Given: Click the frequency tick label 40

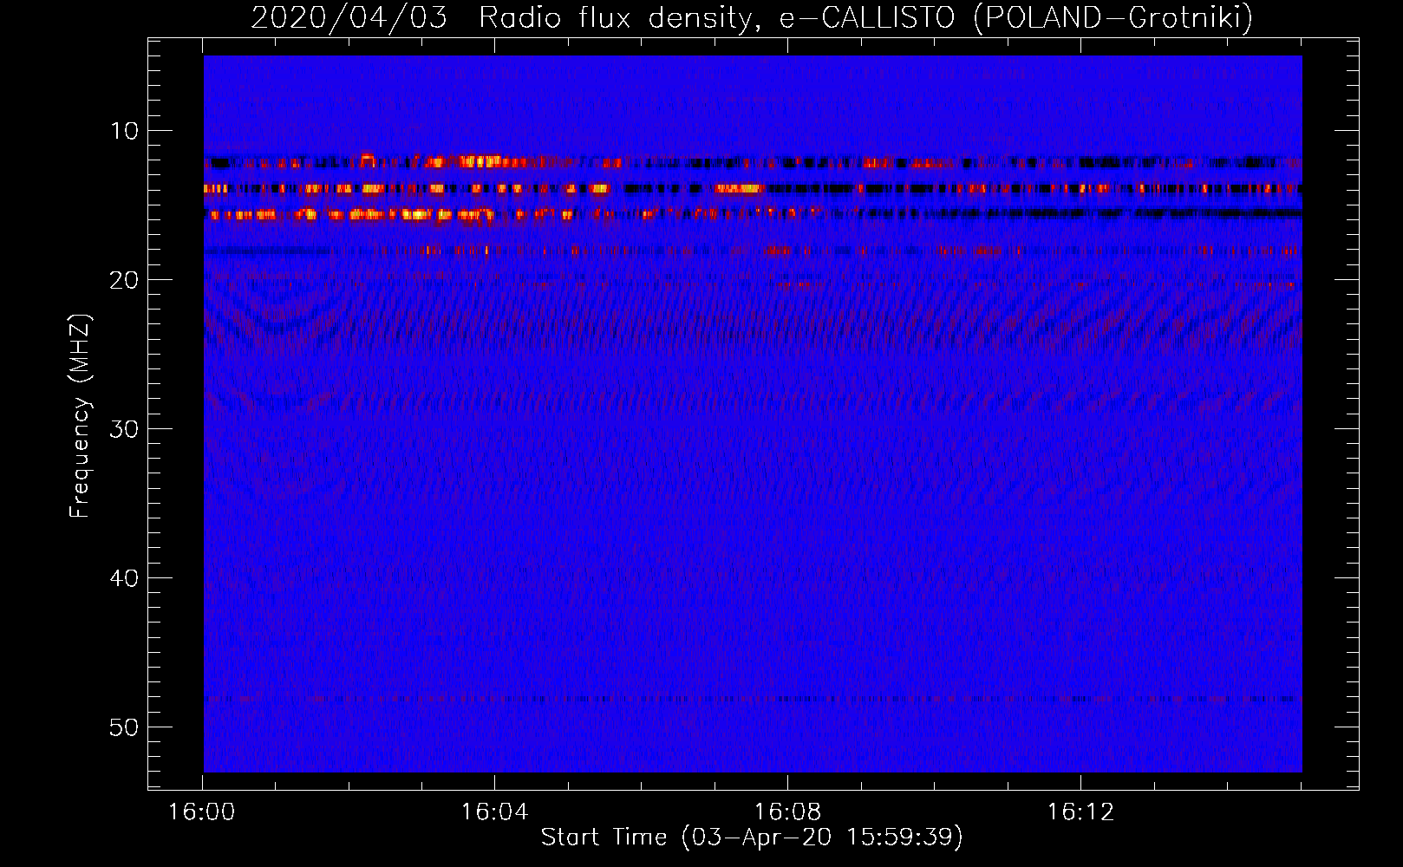Looking at the screenshot, I should click(x=125, y=578).
